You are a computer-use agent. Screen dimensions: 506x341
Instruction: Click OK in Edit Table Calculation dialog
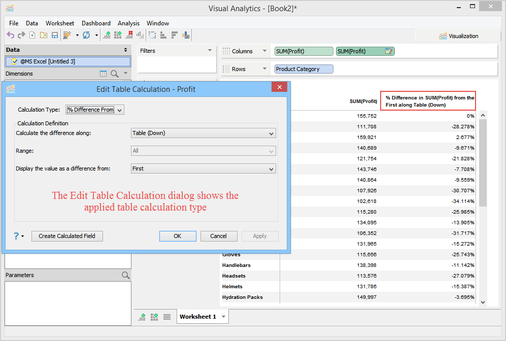178,236
